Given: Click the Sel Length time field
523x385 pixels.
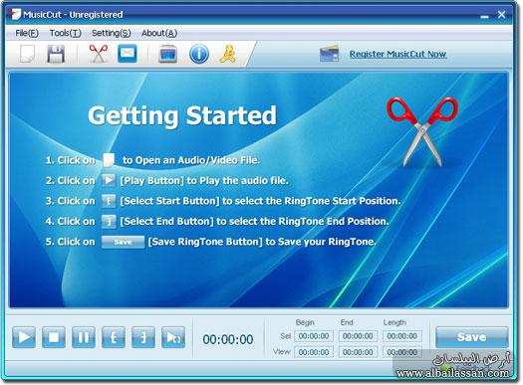Looking at the screenshot, I should [402, 336].
